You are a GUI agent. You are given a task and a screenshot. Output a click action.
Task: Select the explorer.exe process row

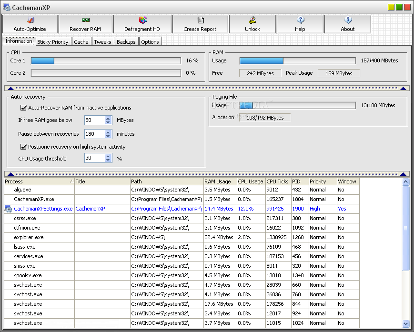pos(182,237)
